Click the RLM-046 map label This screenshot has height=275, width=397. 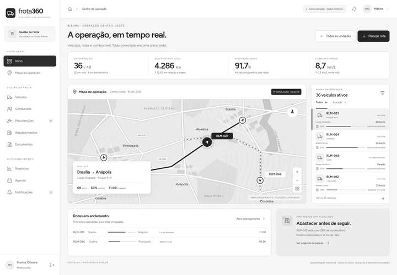click(275, 174)
